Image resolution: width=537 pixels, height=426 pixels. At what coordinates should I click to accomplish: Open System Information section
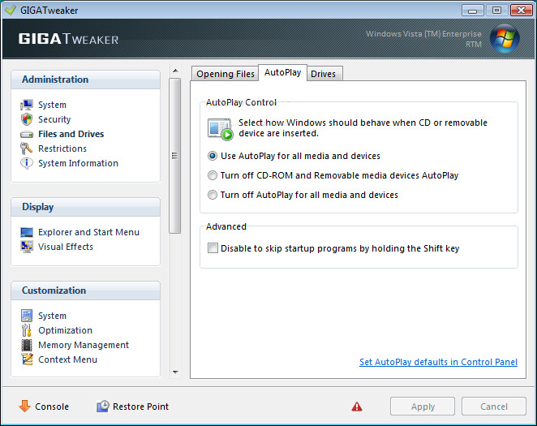click(x=78, y=163)
